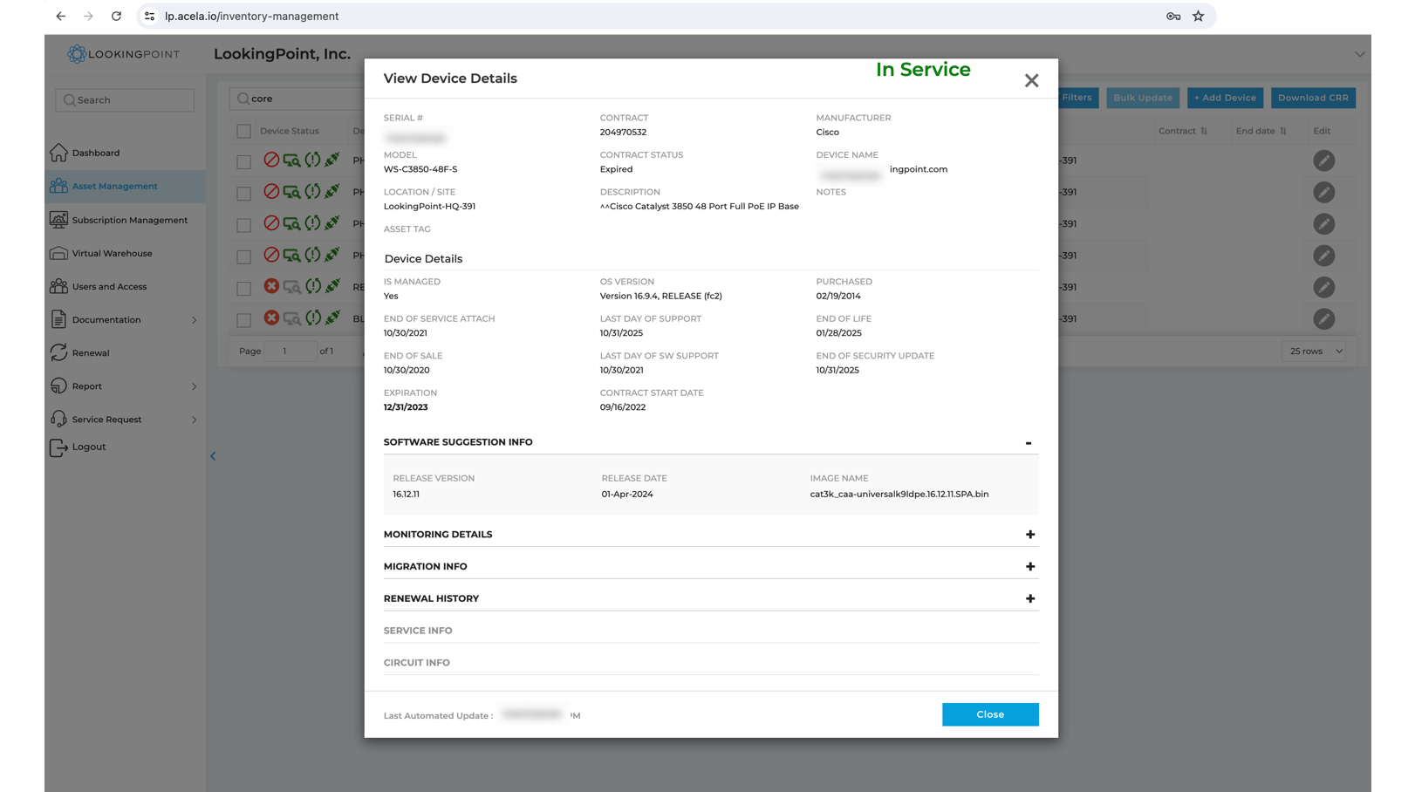Expand the Monitoring Details section
The height and width of the screenshot is (792, 1415).
pos(1029,535)
